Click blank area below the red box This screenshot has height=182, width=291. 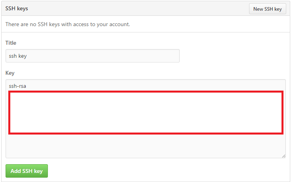[146, 146]
